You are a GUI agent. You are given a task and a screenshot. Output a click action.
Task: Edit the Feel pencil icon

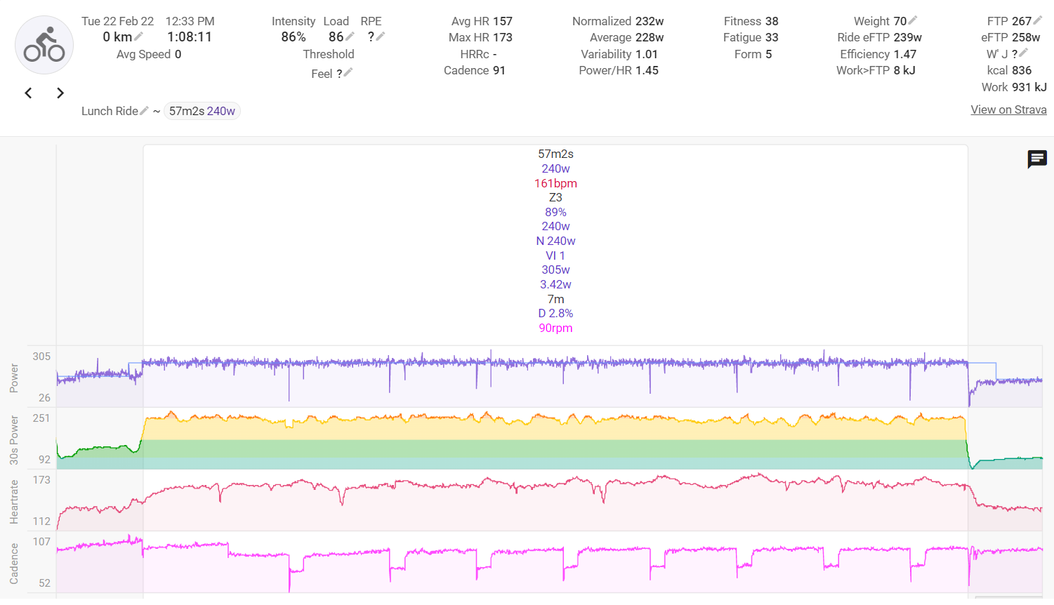pyautogui.click(x=348, y=72)
